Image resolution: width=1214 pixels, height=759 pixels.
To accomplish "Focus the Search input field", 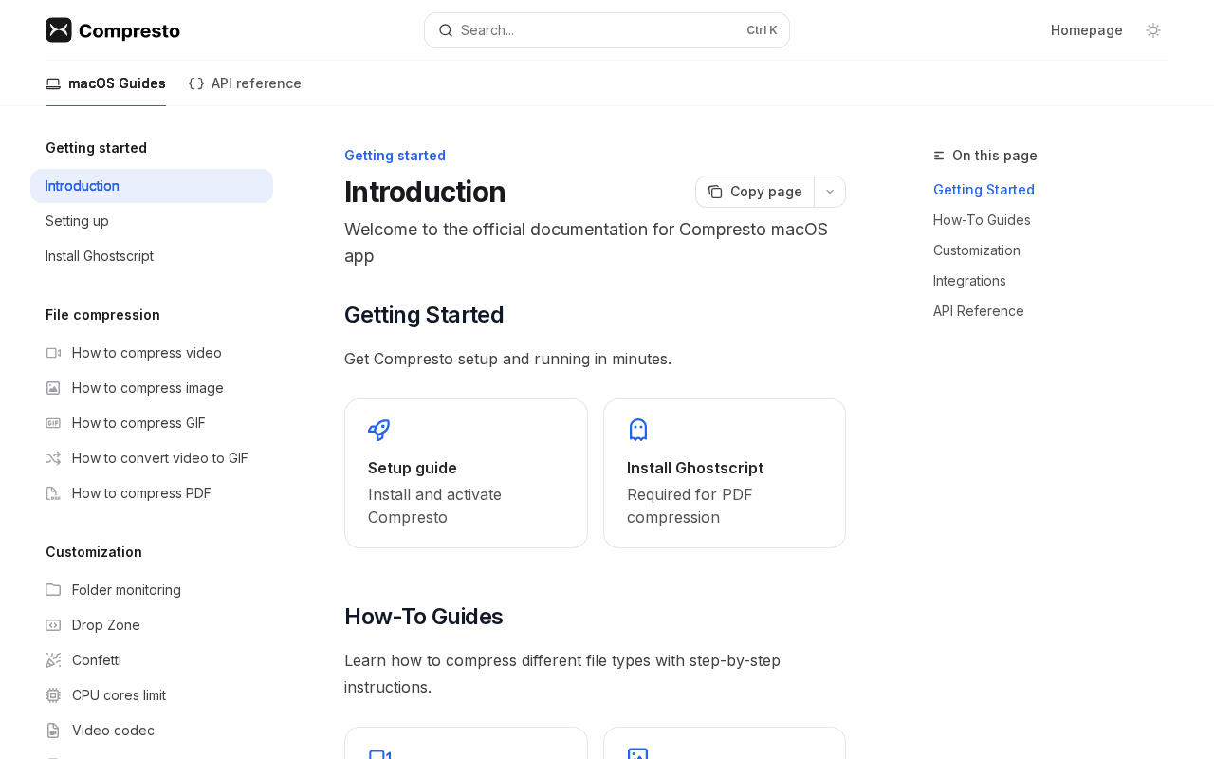I will [x=598, y=30].
